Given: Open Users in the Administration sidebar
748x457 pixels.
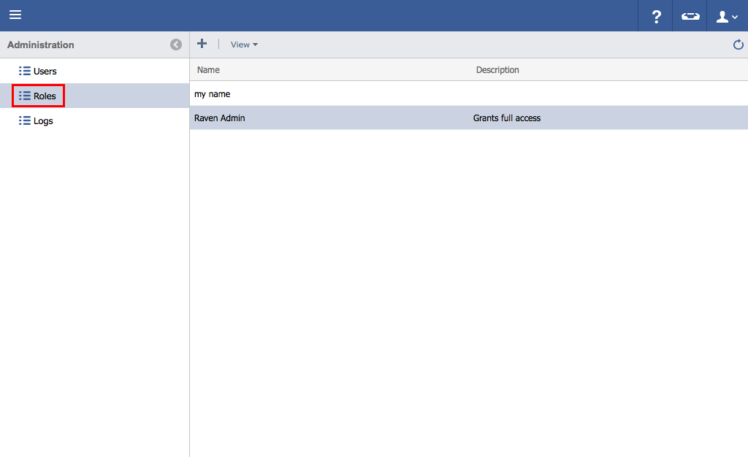Looking at the screenshot, I should pyautogui.click(x=45, y=72).
